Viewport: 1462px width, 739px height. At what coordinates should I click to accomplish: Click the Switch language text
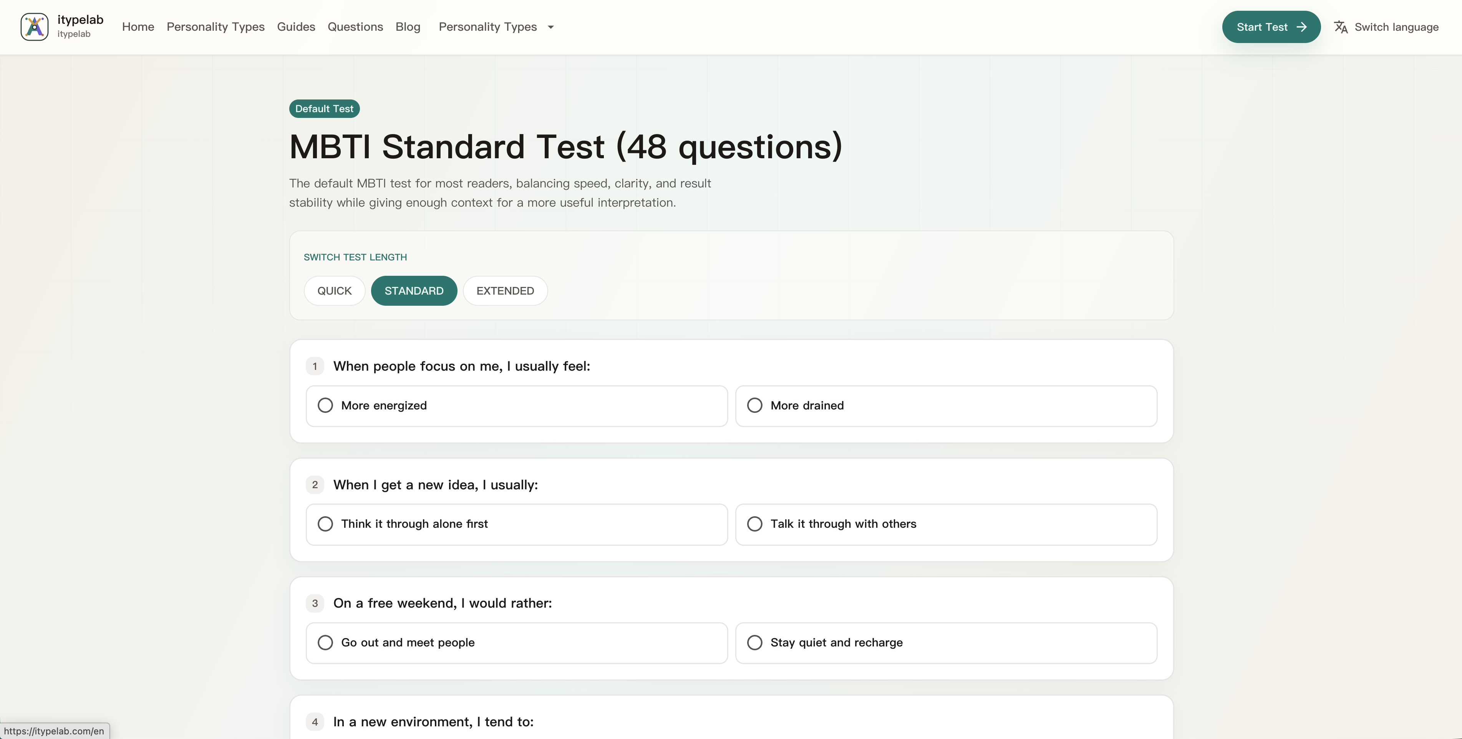point(1396,27)
